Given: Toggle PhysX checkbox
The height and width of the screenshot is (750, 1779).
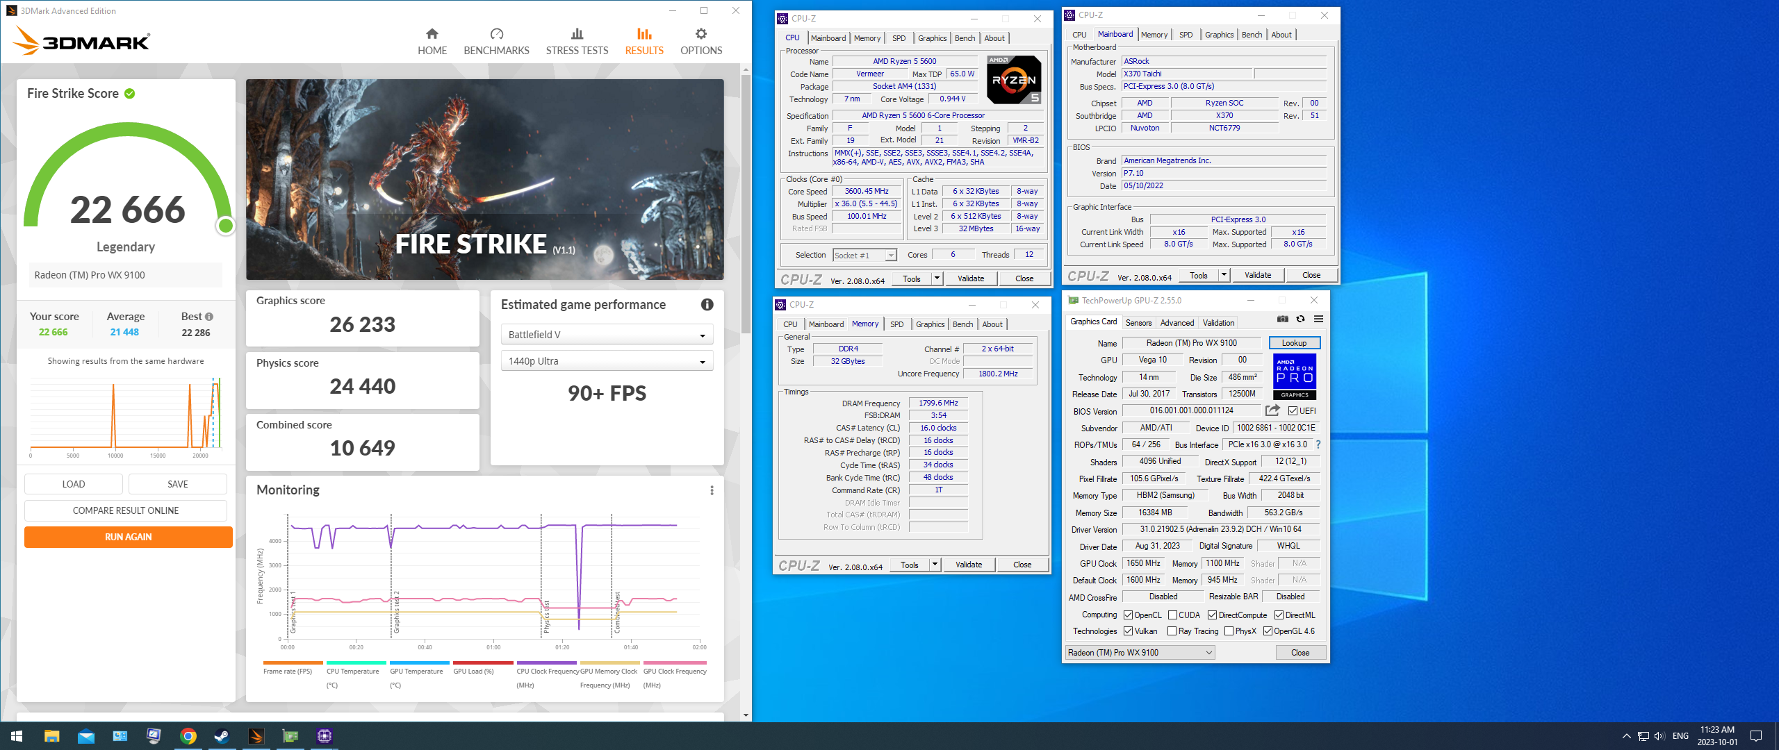Looking at the screenshot, I should (x=1229, y=631).
